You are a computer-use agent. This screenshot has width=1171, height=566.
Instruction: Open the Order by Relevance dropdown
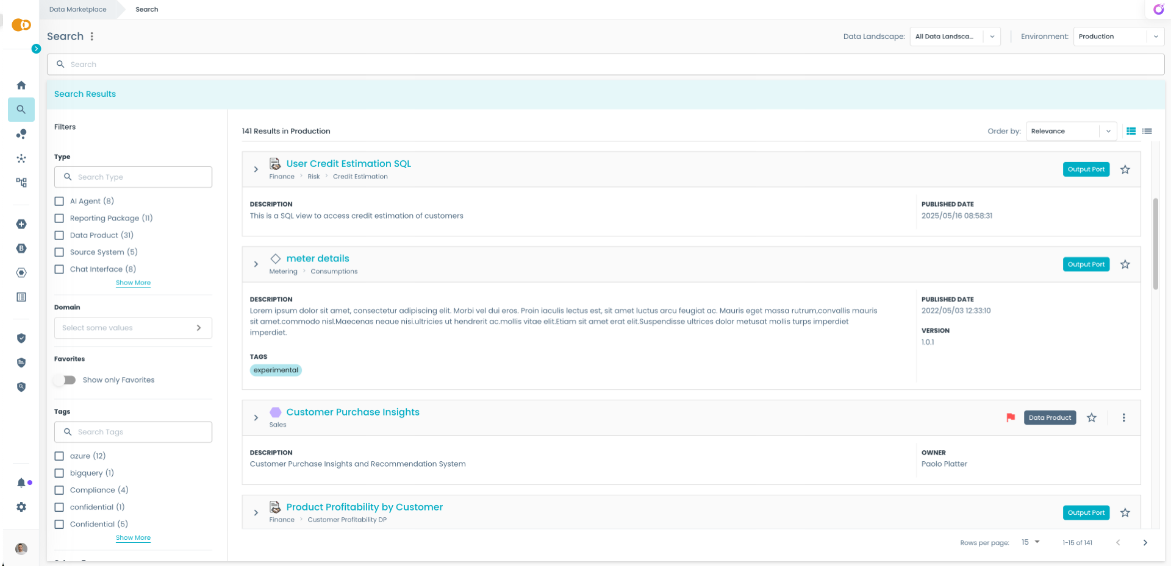click(x=1070, y=131)
